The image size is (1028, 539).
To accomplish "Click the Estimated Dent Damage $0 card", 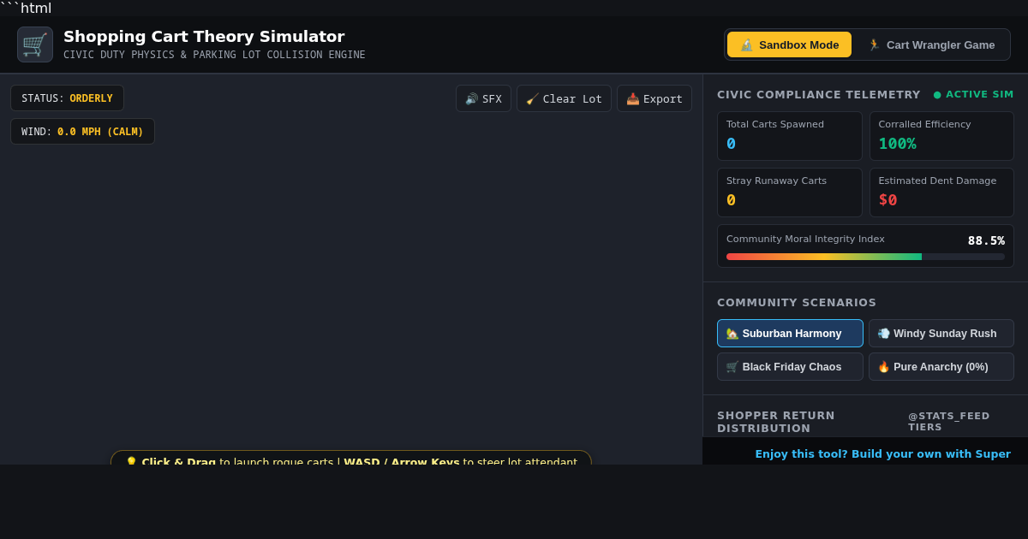I will 941,192.
